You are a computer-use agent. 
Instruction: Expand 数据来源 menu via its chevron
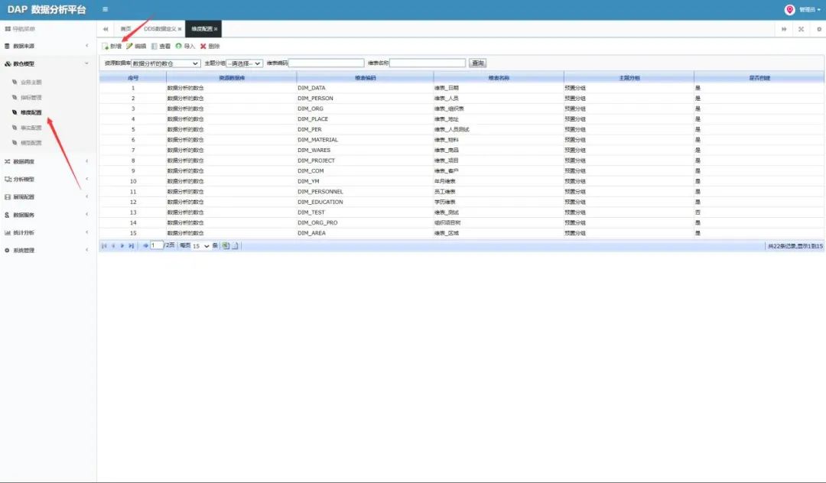point(87,46)
